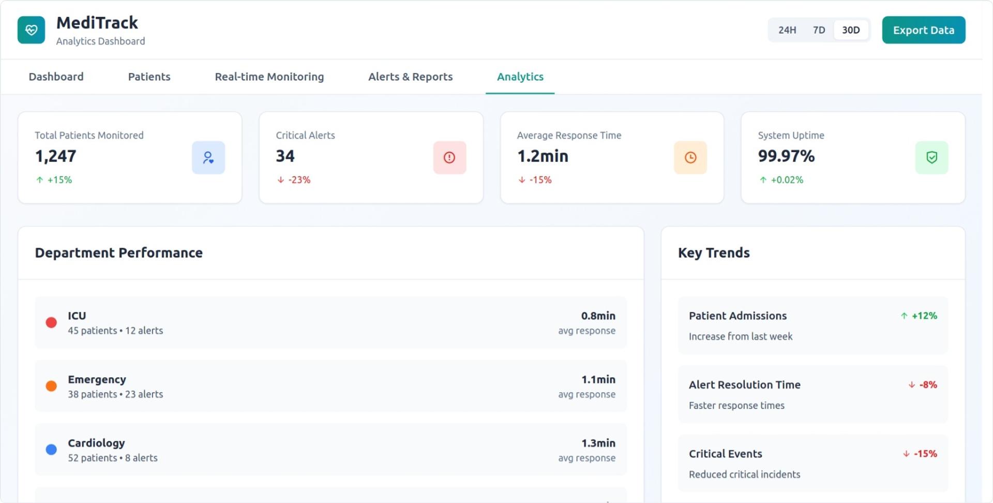Go to Real-time Monitoring tab
The width and height of the screenshot is (993, 503).
point(269,77)
